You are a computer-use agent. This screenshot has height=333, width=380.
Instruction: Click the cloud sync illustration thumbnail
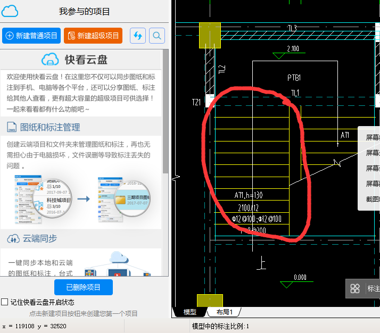click(x=118, y=264)
